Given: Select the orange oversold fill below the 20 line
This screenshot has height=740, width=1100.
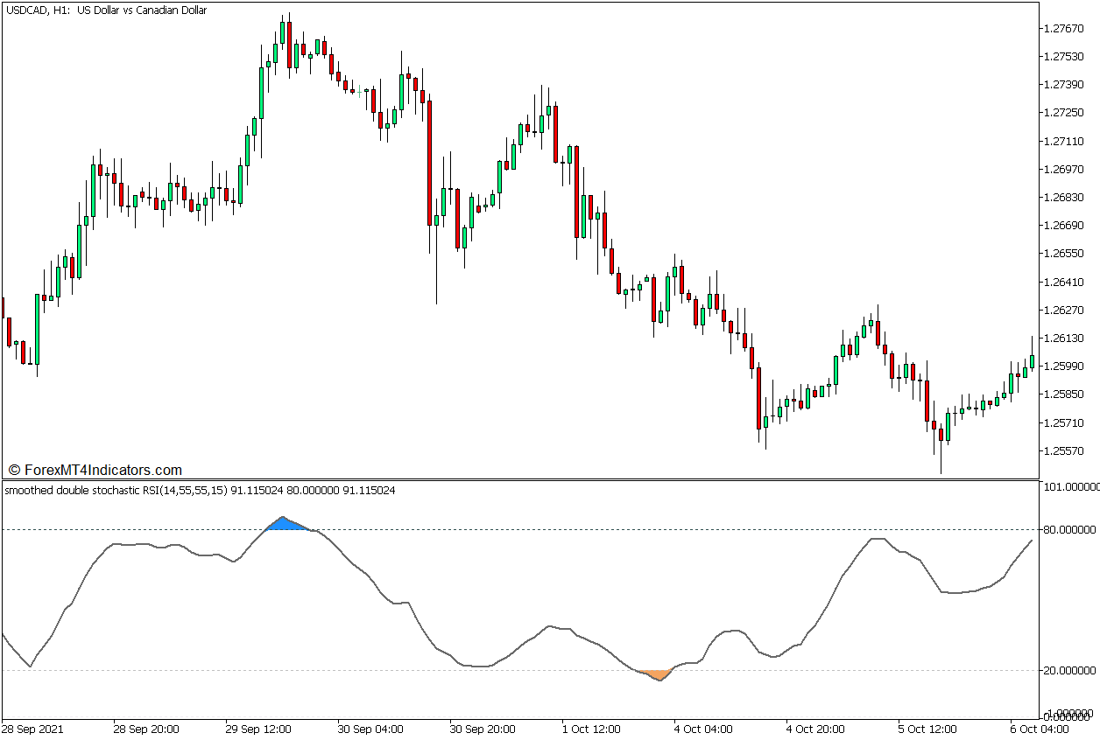Looking at the screenshot, I should (x=657, y=672).
